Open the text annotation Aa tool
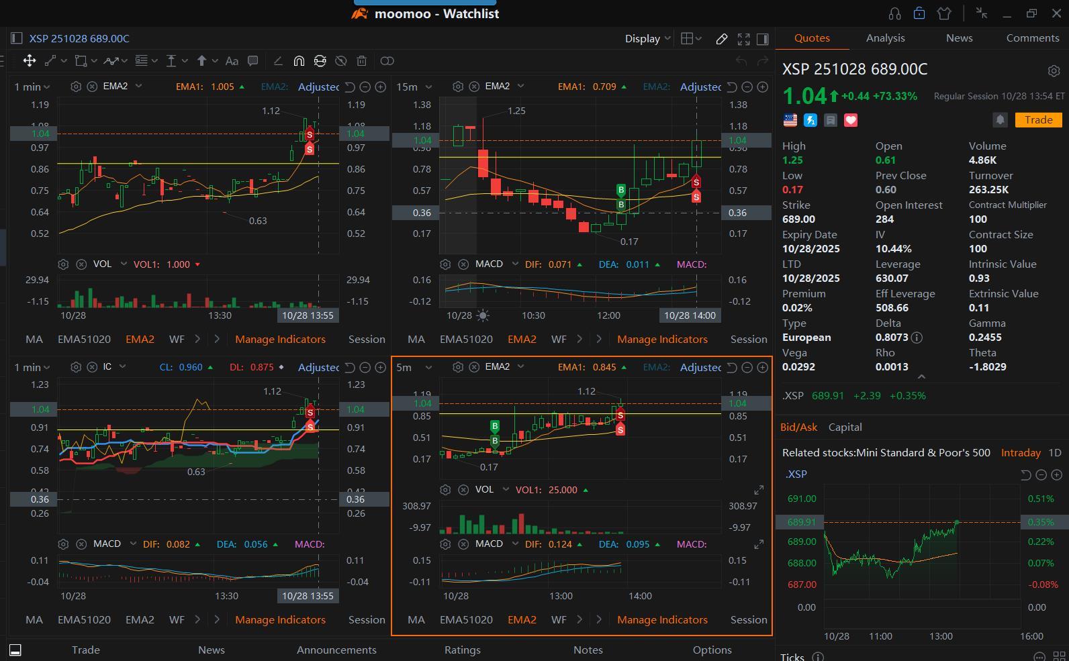The image size is (1069, 661). pos(232,61)
